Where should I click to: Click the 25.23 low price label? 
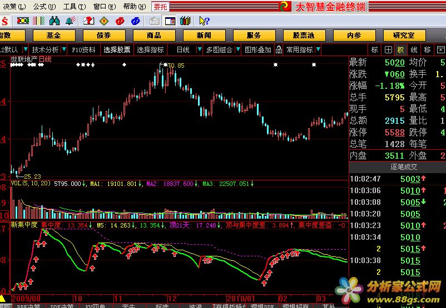point(32,176)
